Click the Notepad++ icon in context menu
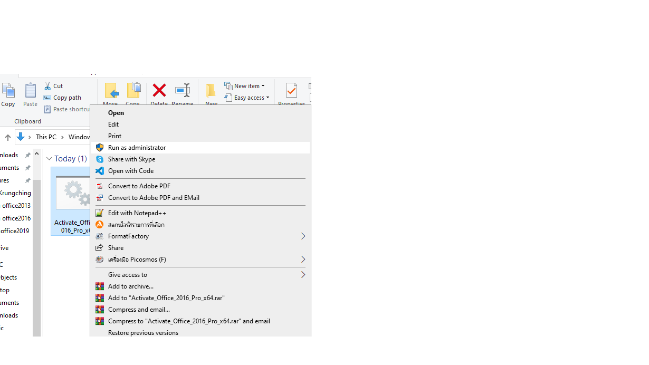This screenshot has width=649, height=365. point(100,213)
